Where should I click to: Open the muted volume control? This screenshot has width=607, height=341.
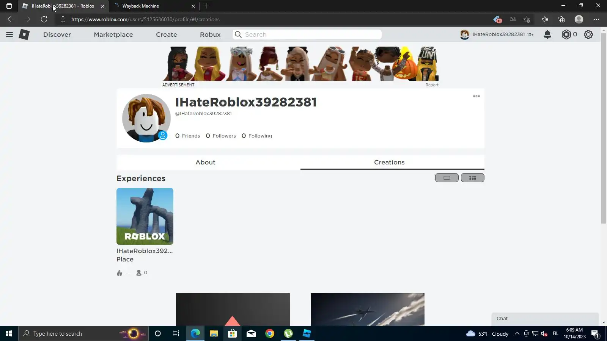click(x=544, y=333)
